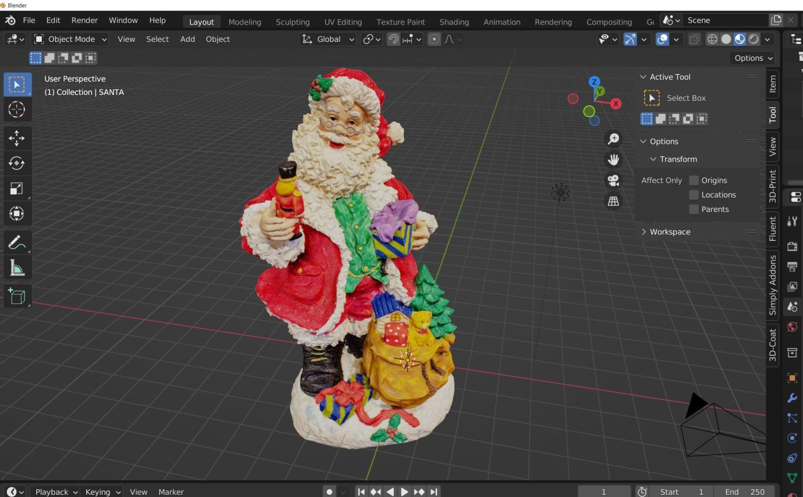Expand the Workspace panel
The height and width of the screenshot is (497, 803).
coord(670,232)
